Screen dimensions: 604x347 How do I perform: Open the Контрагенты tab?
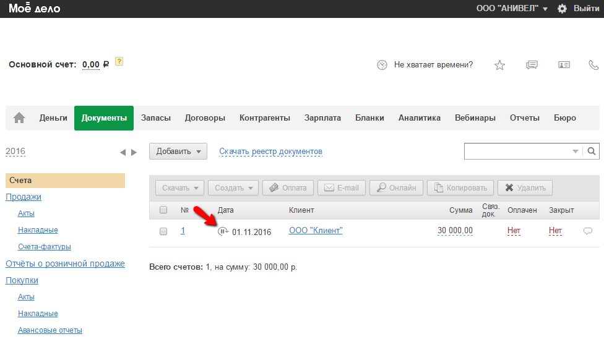(x=265, y=118)
